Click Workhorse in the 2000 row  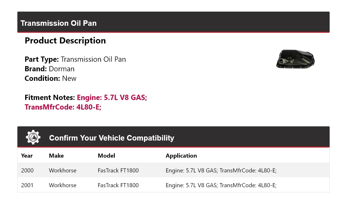click(x=63, y=170)
